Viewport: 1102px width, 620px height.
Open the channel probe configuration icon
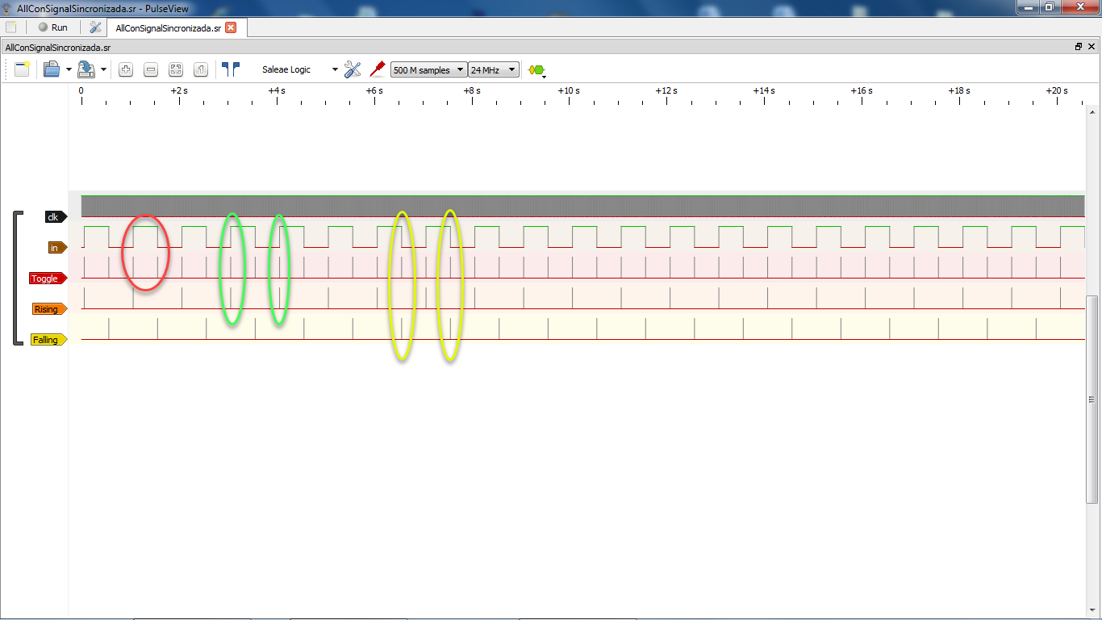377,69
